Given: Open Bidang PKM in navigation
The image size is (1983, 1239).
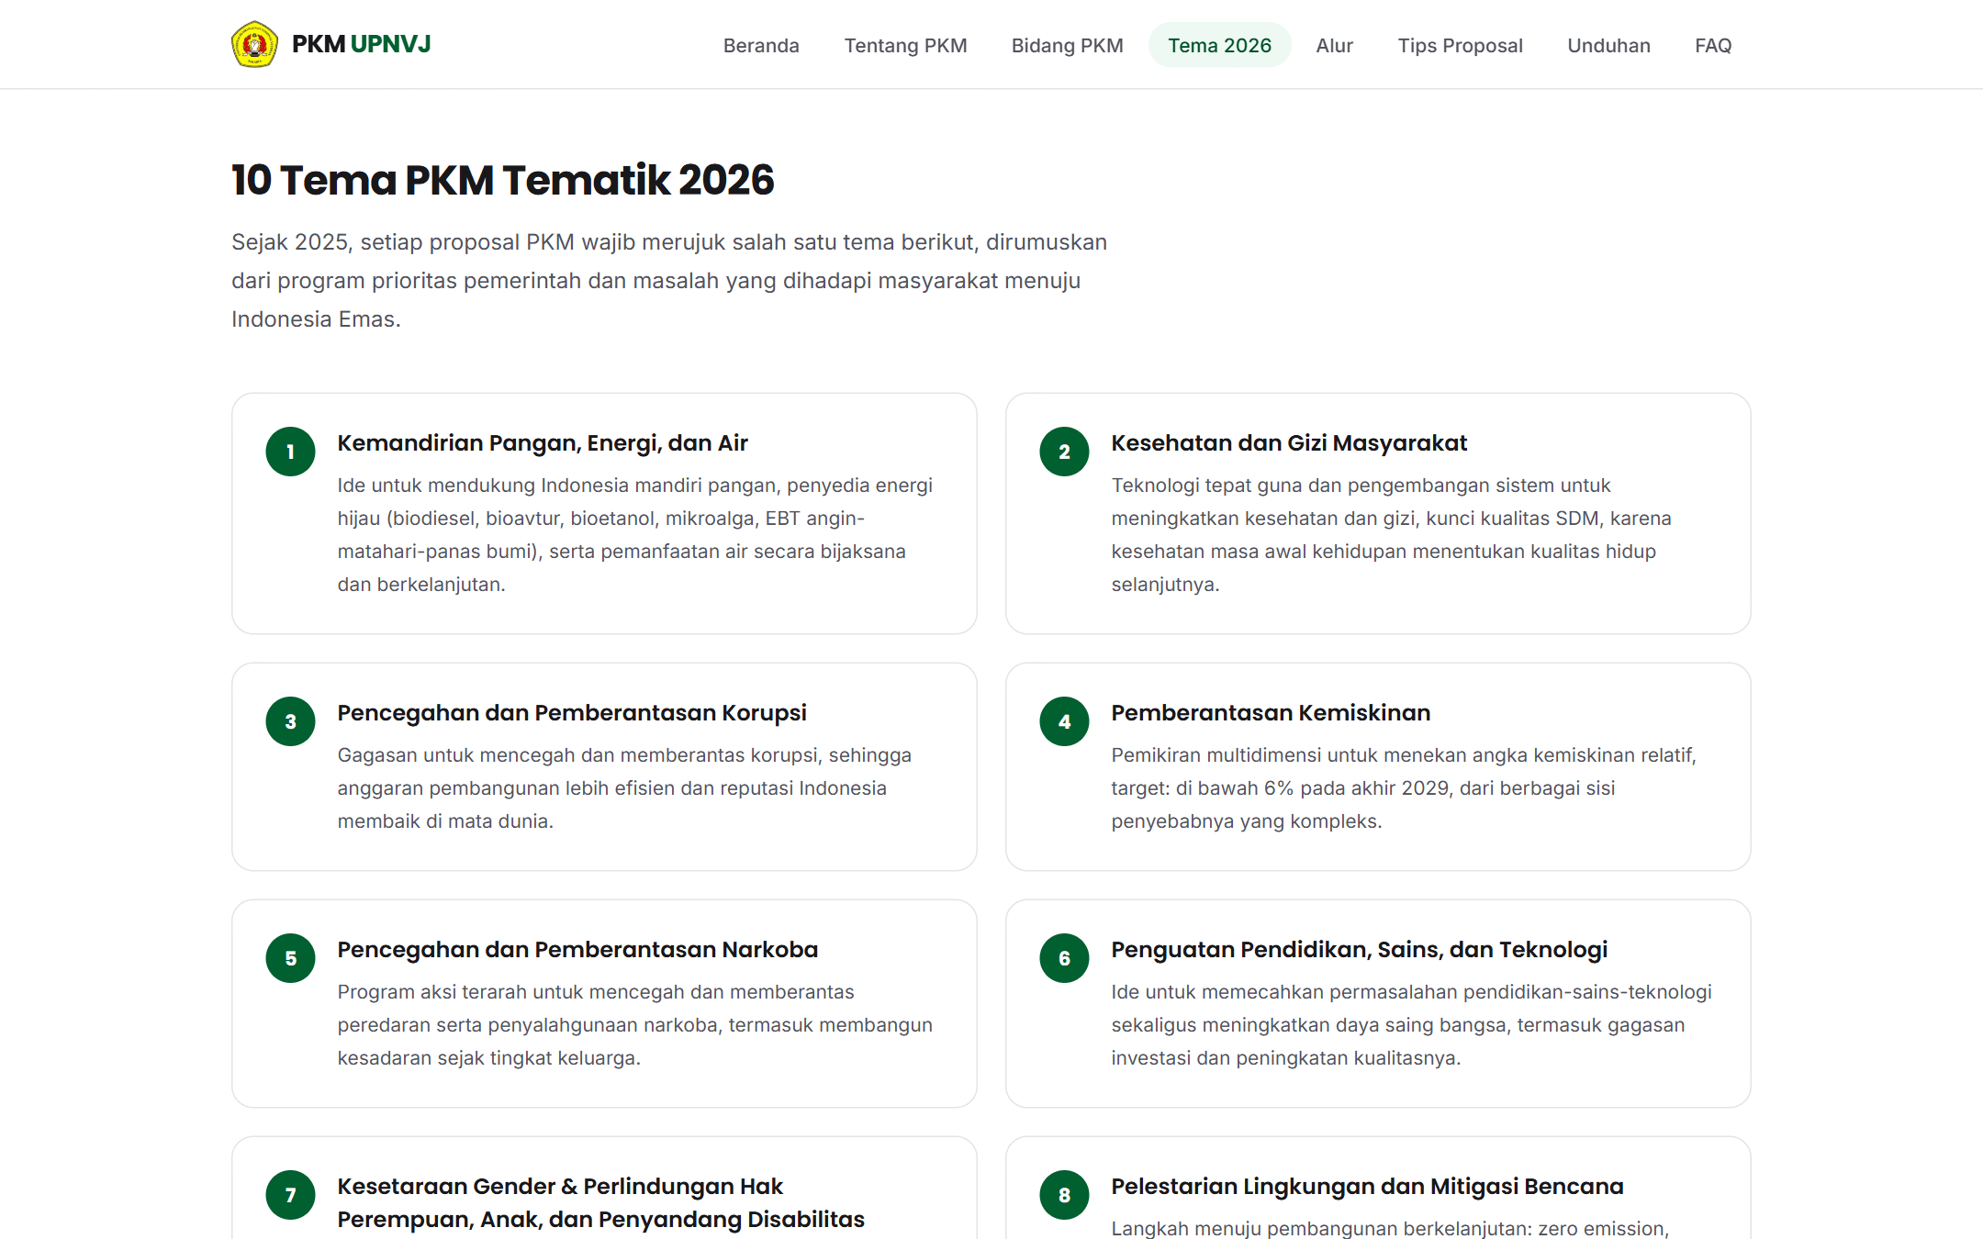Looking at the screenshot, I should (1067, 45).
